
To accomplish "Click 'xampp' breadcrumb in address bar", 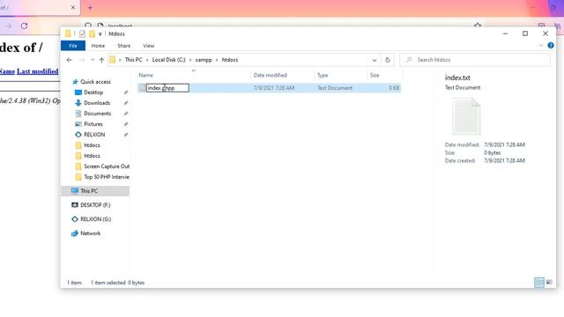I will tap(204, 60).
